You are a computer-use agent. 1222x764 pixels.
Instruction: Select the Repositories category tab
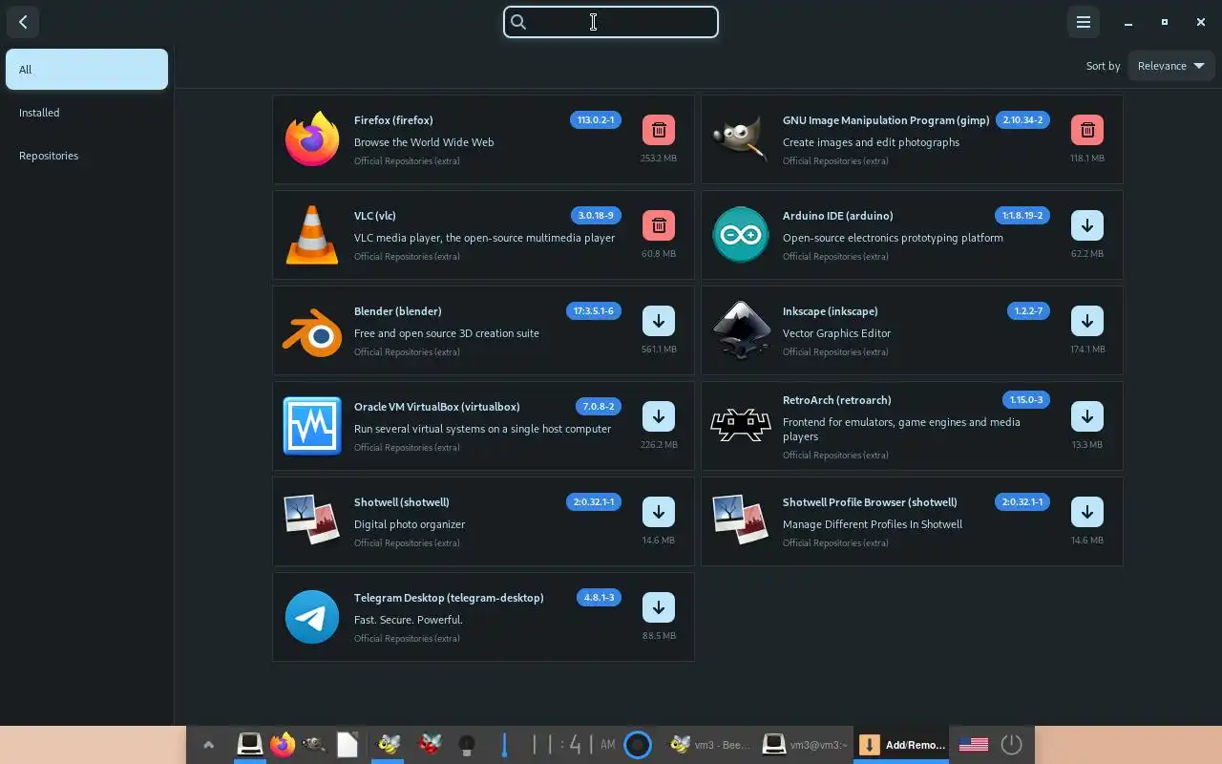pos(87,156)
